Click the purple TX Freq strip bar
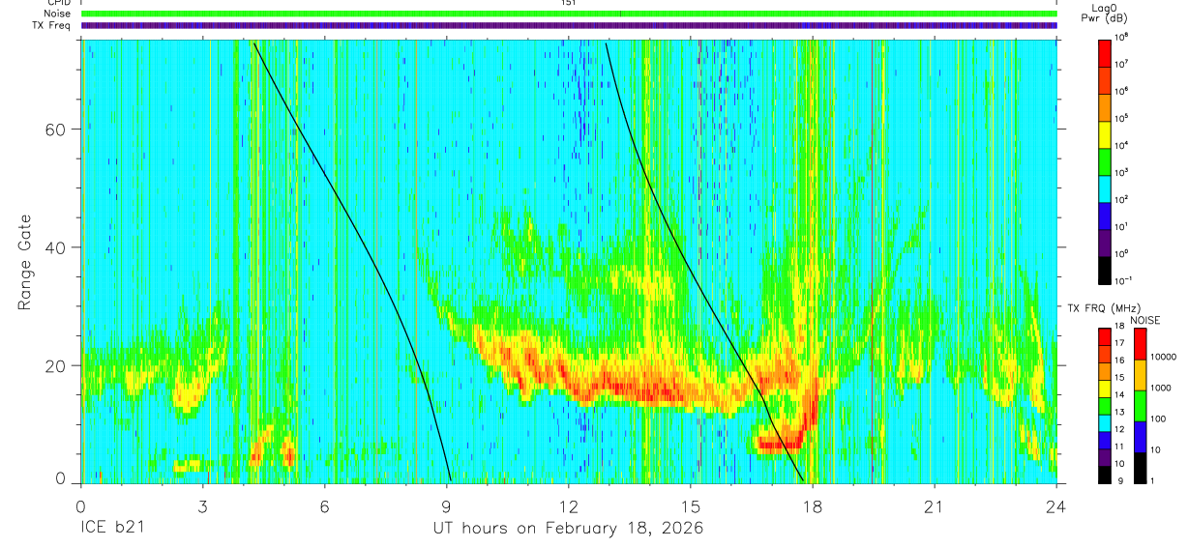 (x=569, y=26)
